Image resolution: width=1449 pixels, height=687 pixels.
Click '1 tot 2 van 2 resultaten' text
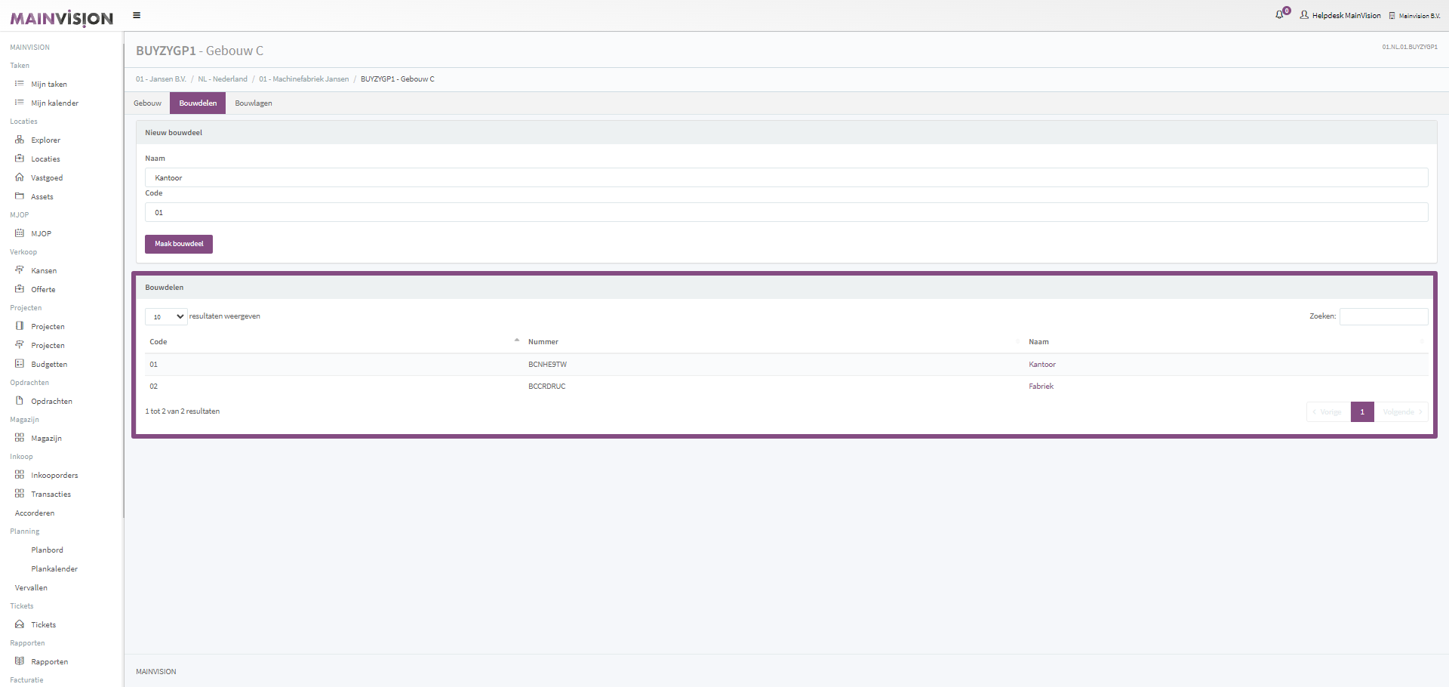183,411
